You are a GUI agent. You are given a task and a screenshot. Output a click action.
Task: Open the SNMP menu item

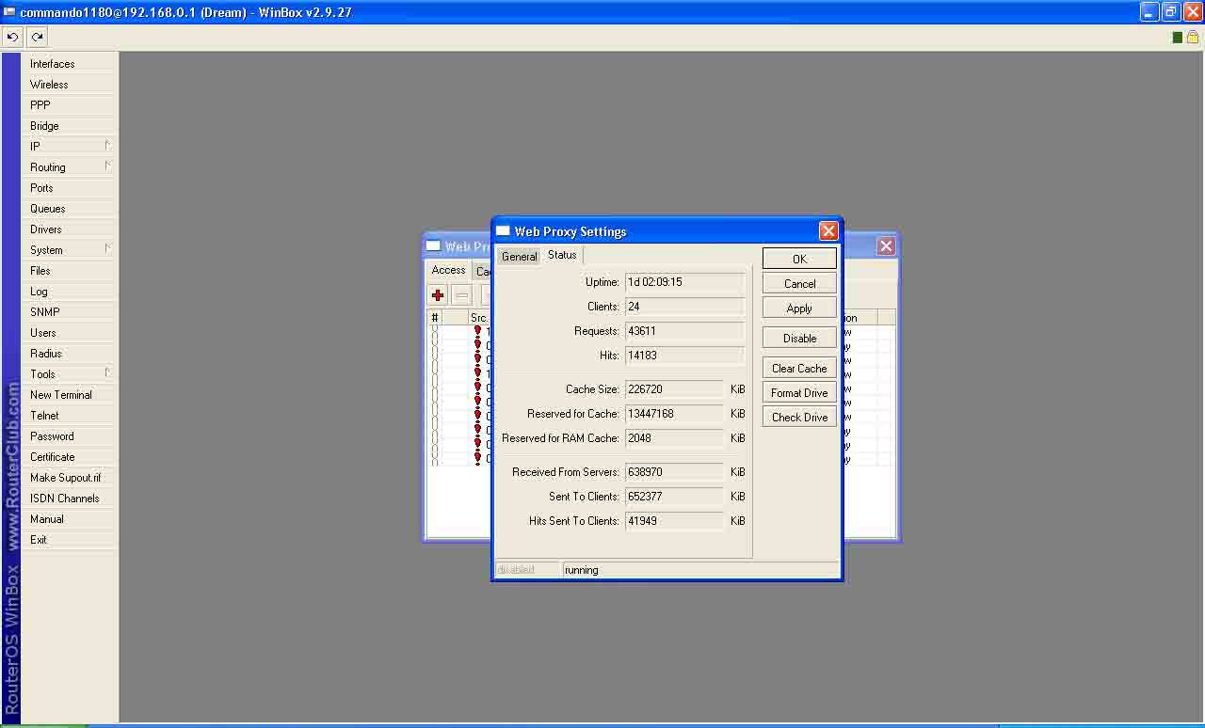click(x=69, y=311)
